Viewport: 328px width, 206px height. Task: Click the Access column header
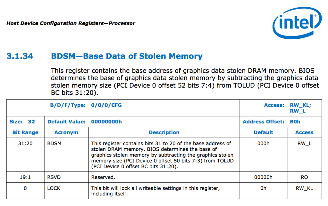coord(304,132)
